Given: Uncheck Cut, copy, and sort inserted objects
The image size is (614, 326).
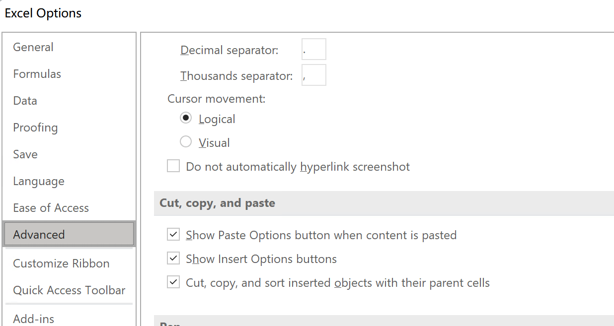Looking at the screenshot, I should pyautogui.click(x=173, y=282).
